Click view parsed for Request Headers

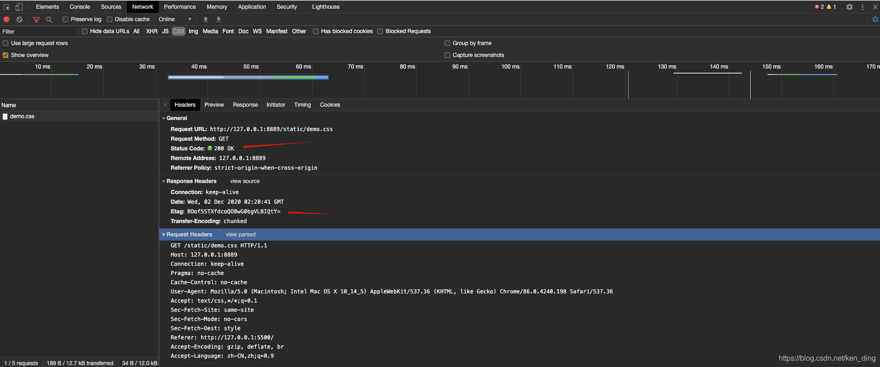click(241, 235)
